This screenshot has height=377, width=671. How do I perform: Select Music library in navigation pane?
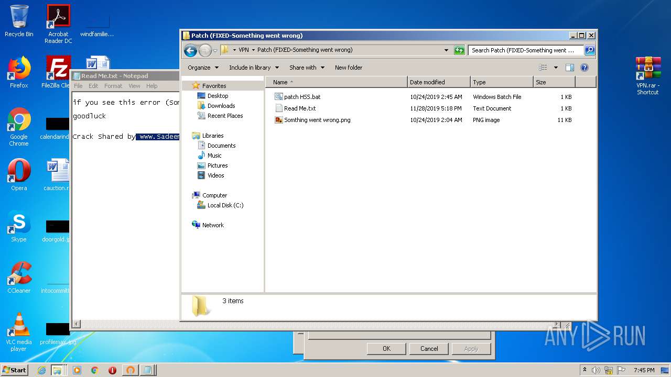[x=214, y=156]
